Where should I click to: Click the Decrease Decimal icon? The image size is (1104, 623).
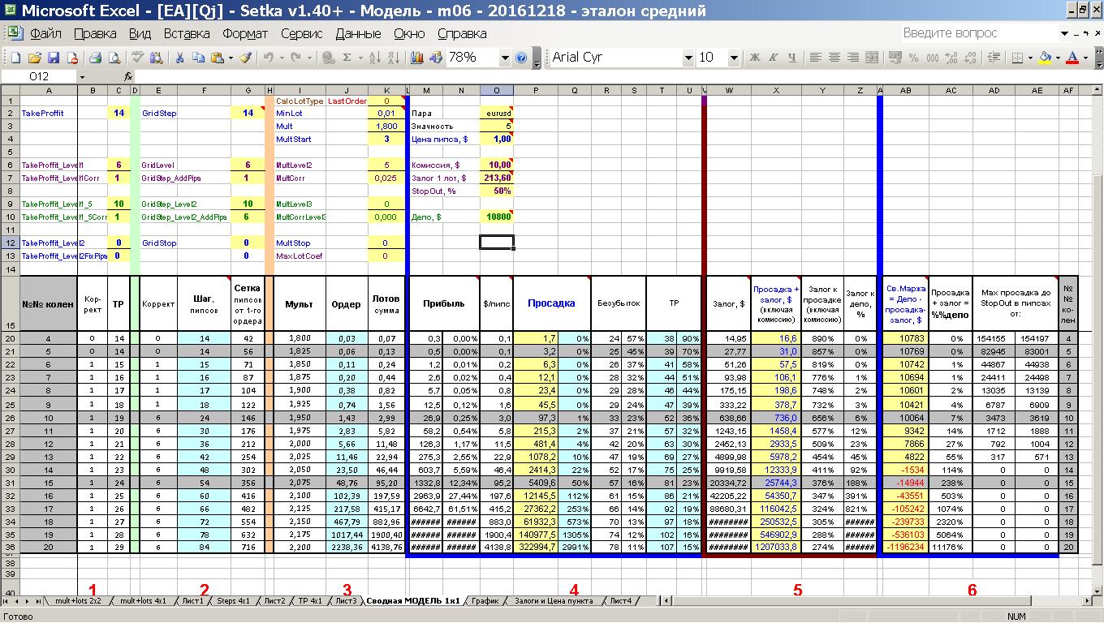coord(970,58)
